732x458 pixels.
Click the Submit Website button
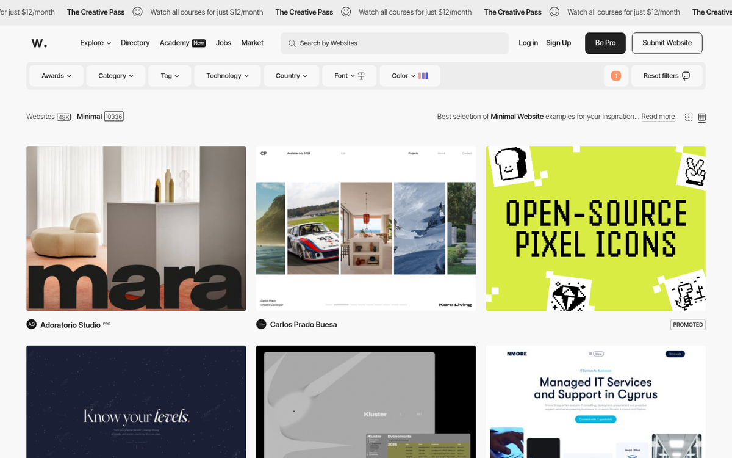click(667, 43)
